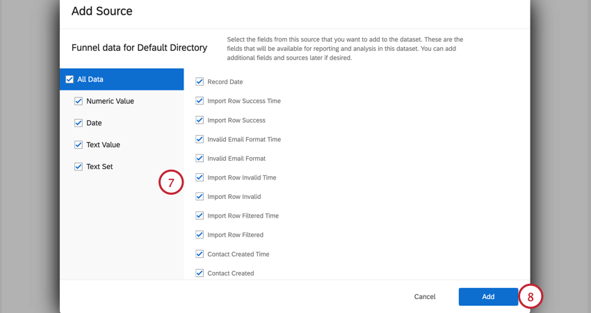Click the Add button
Screen dimensions: 591x313
(488, 296)
